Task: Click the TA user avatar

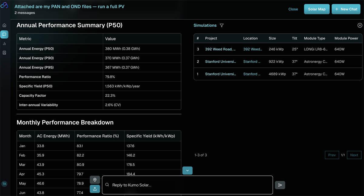Action: pos(4,184)
